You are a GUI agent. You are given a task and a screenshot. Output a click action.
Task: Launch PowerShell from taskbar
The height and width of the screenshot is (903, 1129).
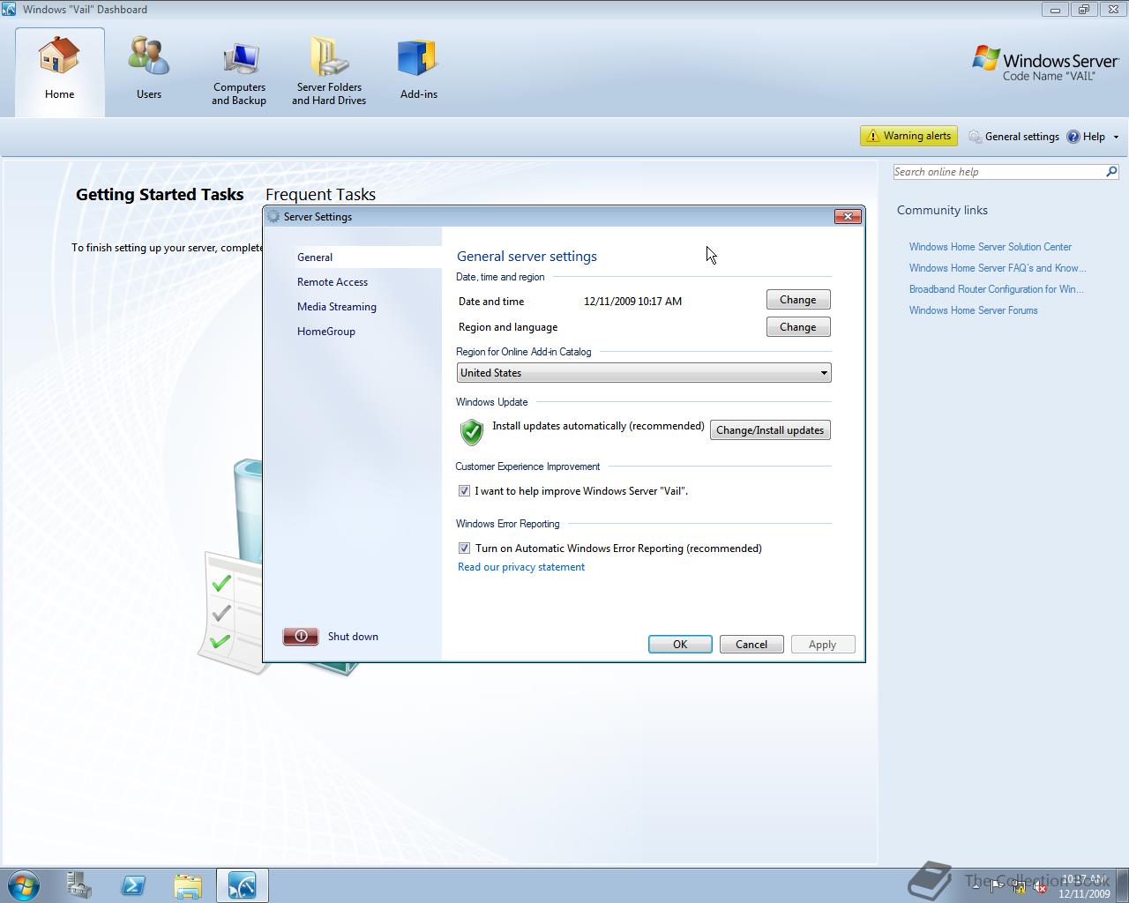[133, 884]
